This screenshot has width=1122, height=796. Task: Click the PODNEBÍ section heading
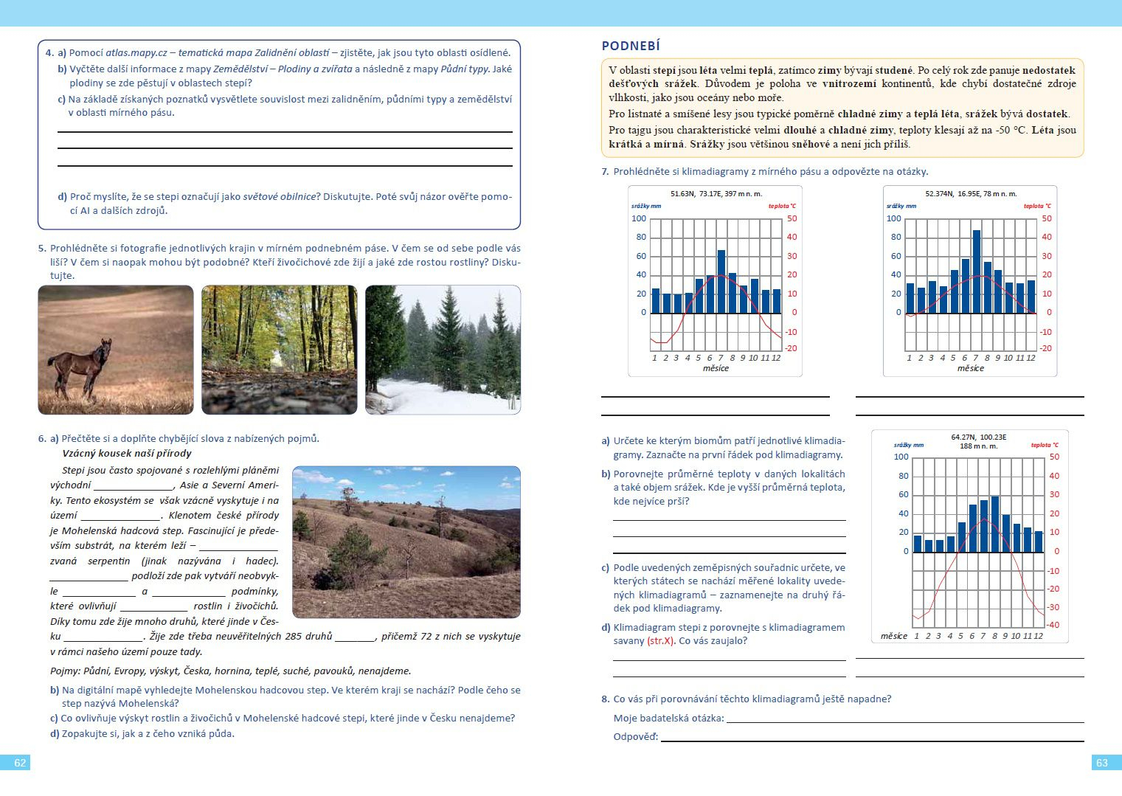pyautogui.click(x=631, y=46)
